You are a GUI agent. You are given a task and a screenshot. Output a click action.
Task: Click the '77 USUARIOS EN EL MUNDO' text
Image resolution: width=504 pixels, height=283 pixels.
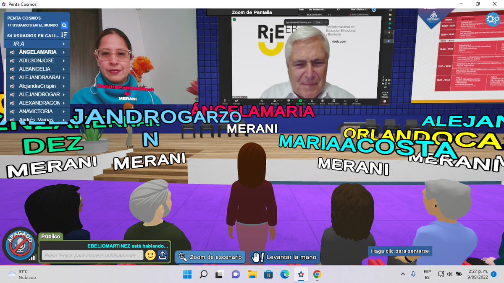click(x=33, y=26)
